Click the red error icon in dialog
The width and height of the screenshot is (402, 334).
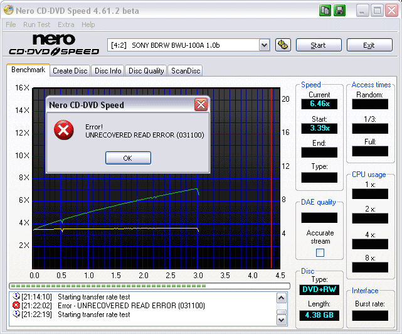[x=63, y=130]
